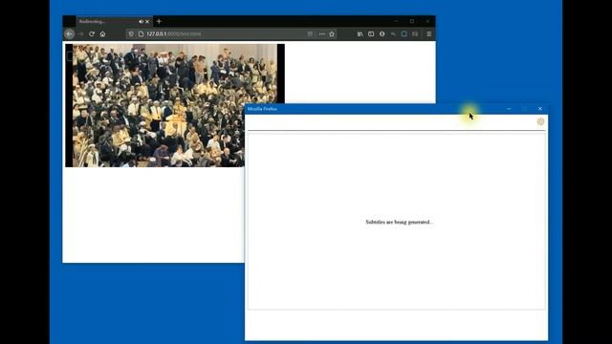Click the tracking protection shield icon
The width and height of the screenshot is (612, 344).
click(131, 34)
